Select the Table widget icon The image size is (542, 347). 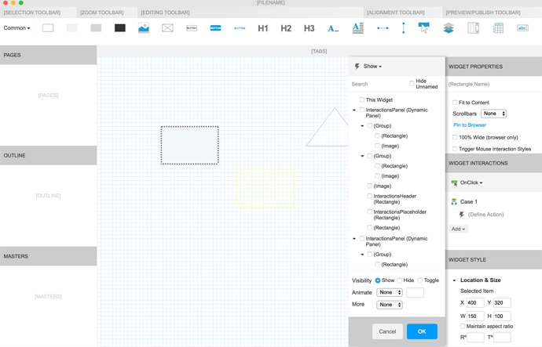pyautogui.click(x=498, y=28)
